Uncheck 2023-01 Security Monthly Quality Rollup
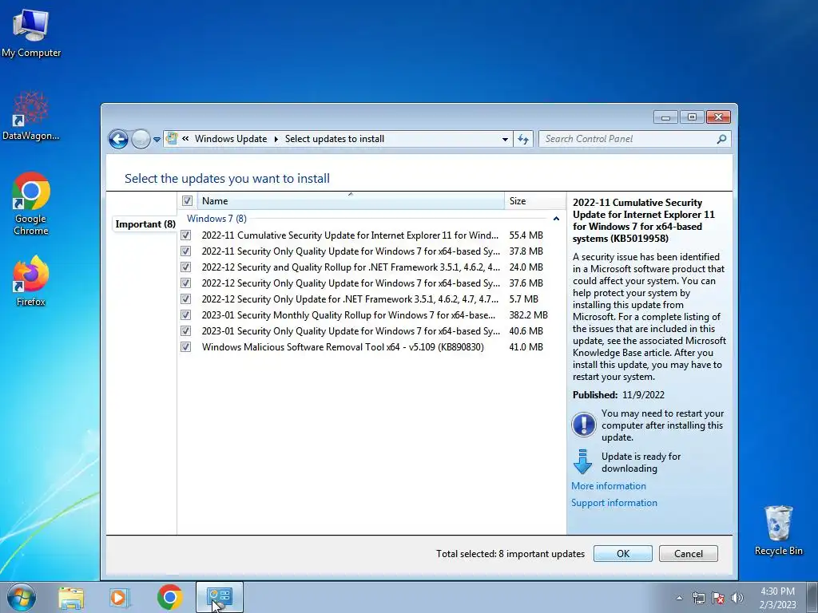The height and width of the screenshot is (613, 818). tap(185, 315)
